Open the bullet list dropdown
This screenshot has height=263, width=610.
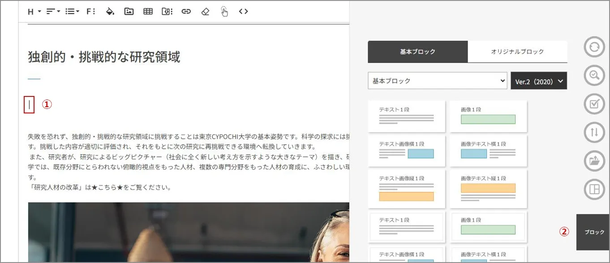(72, 12)
